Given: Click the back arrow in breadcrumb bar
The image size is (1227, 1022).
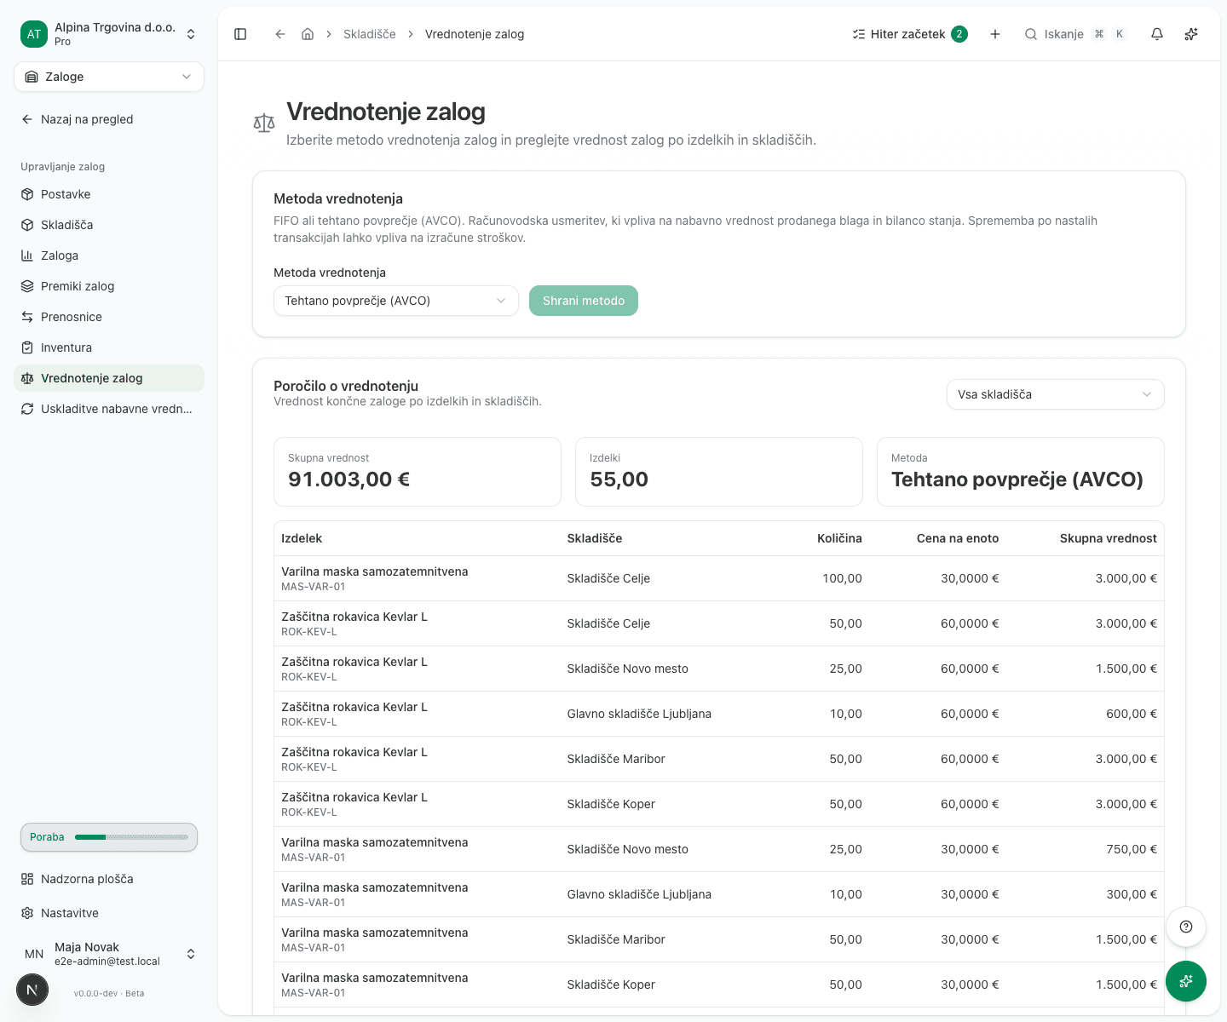Looking at the screenshot, I should (x=279, y=34).
